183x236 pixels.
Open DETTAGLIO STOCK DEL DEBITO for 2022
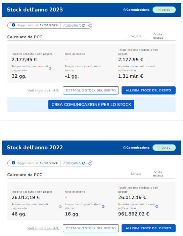point(91,228)
